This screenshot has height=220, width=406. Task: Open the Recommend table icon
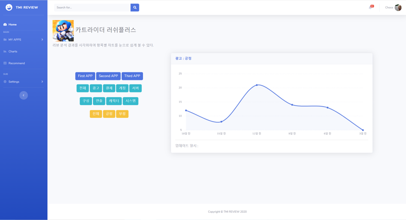tap(5, 63)
